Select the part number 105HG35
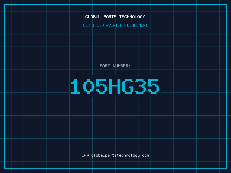Screen dimensions: 231x173 click(115, 86)
